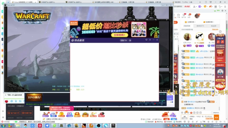The height and width of the screenshot is (128, 228).
Task: Click the upload arrow icon in game platform bar
Action: click(x=138, y=104)
